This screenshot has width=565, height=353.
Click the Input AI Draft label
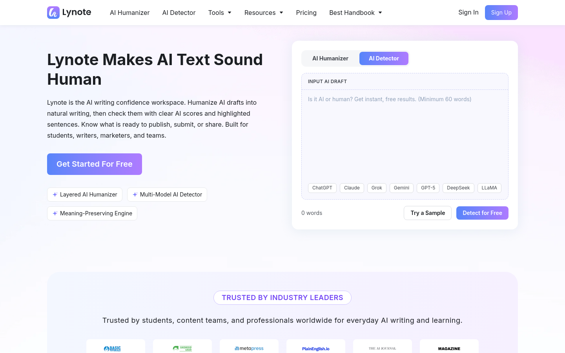click(327, 82)
